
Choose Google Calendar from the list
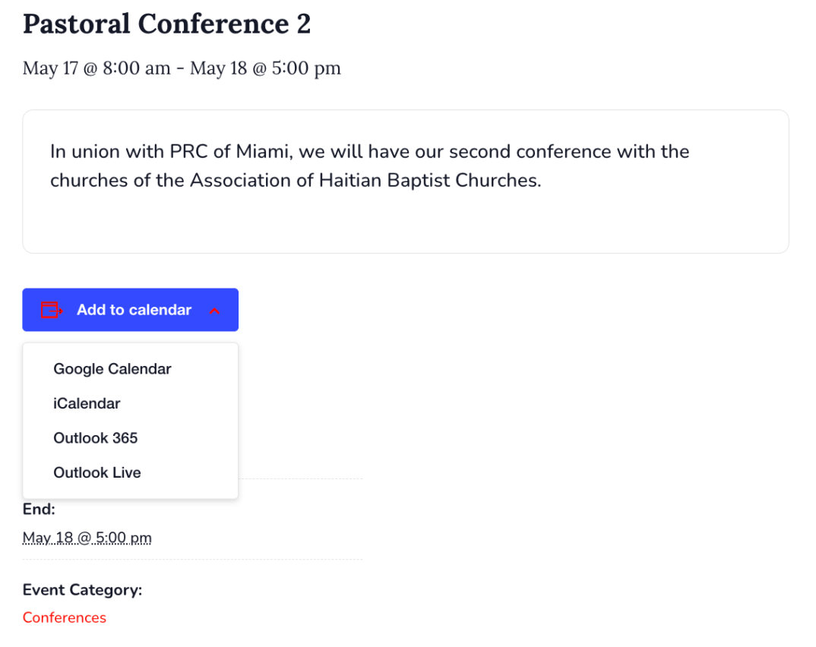[x=112, y=369]
